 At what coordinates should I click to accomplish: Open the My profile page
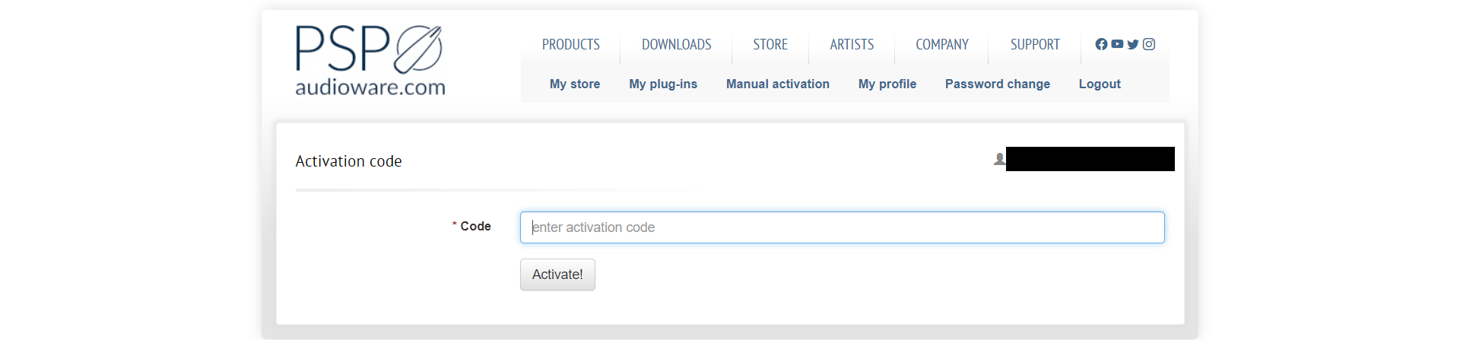coord(887,84)
